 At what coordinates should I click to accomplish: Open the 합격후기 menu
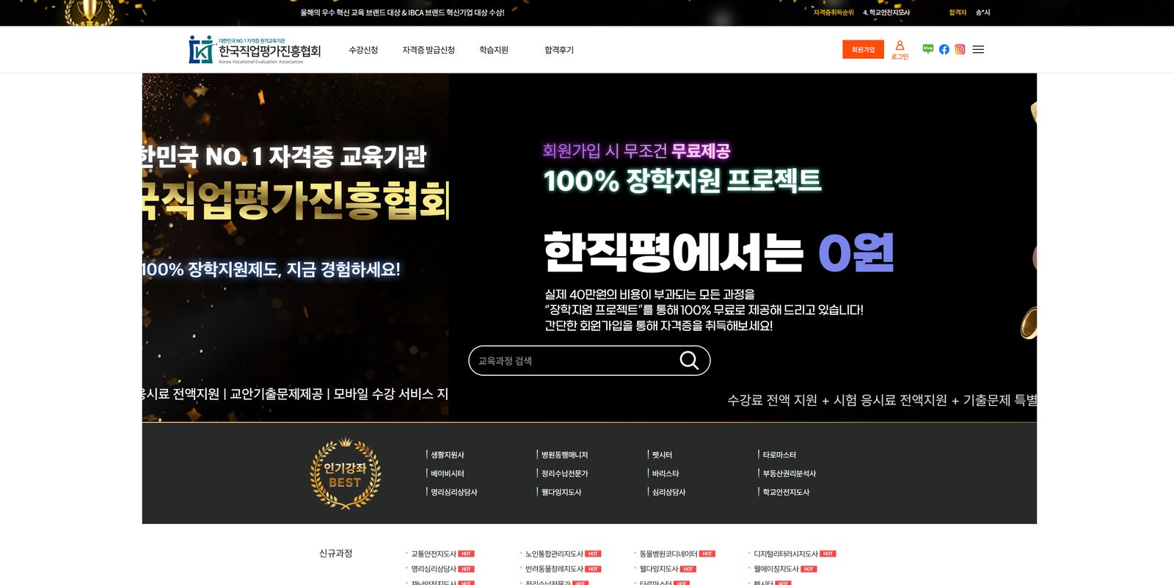point(559,50)
